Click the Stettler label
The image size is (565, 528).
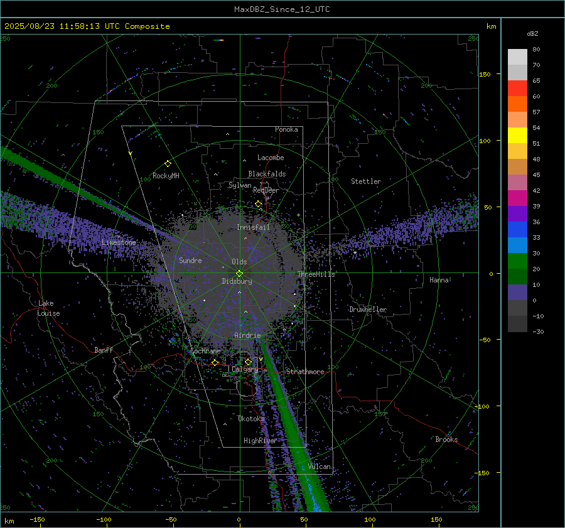click(x=366, y=181)
